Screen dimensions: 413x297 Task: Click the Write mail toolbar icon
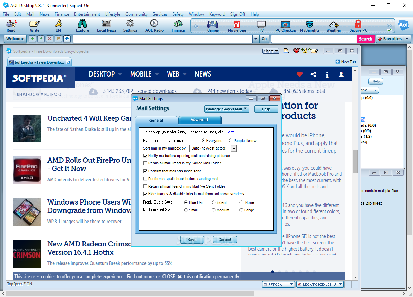point(35,26)
